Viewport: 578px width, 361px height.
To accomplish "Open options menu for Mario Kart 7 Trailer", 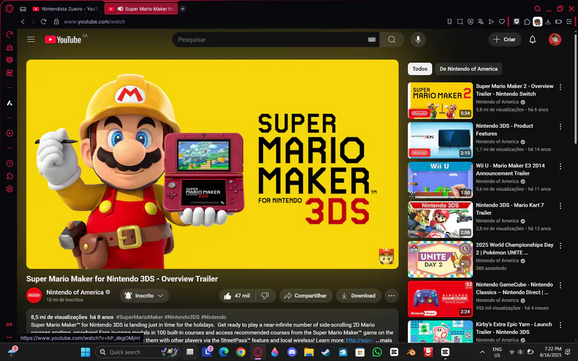I will (560, 206).
